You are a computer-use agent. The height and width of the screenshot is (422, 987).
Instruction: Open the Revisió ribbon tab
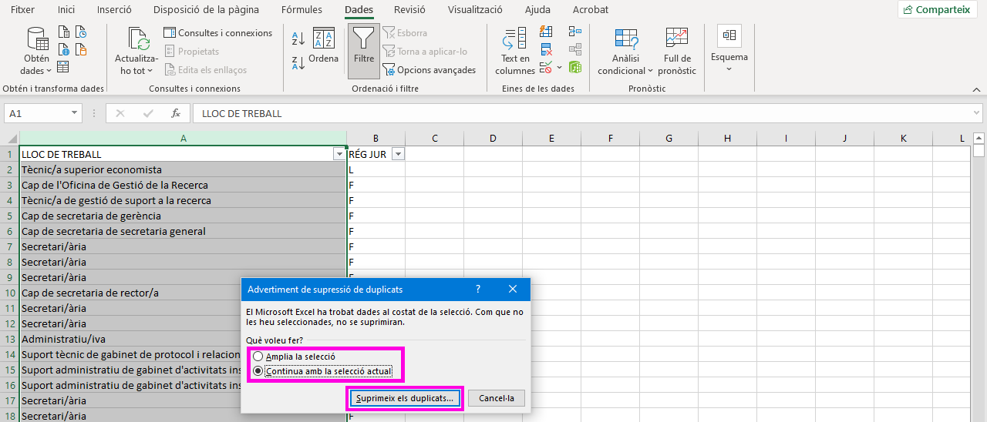(x=409, y=10)
